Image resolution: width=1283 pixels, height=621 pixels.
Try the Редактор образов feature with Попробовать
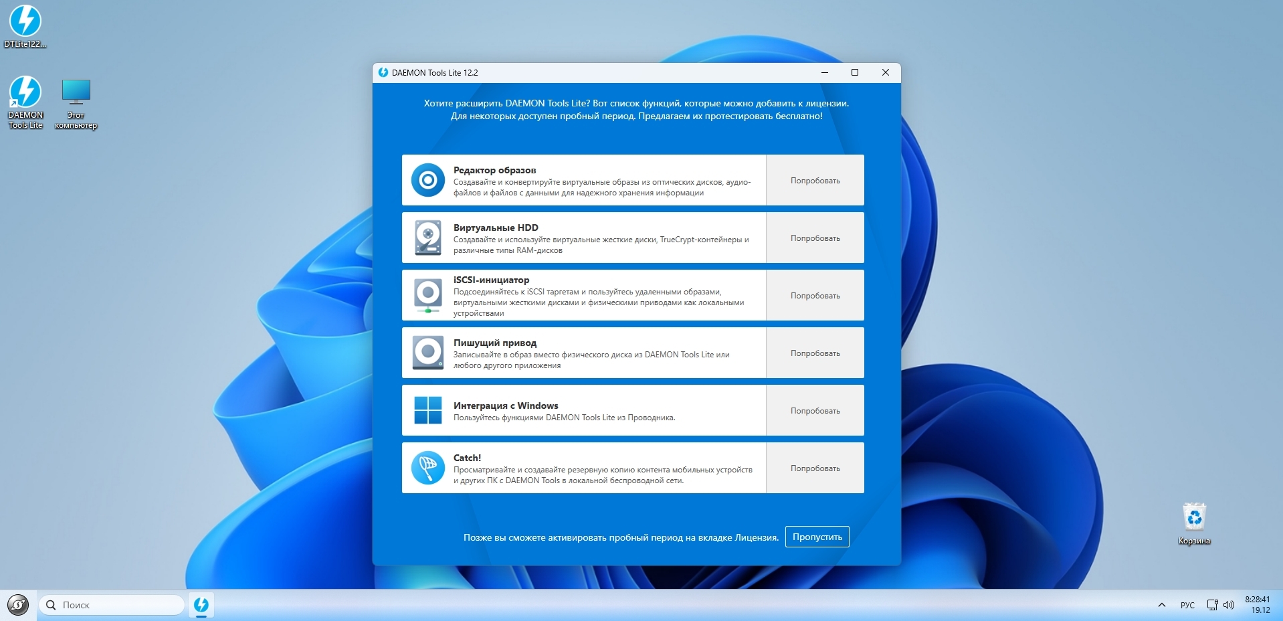[x=815, y=181]
